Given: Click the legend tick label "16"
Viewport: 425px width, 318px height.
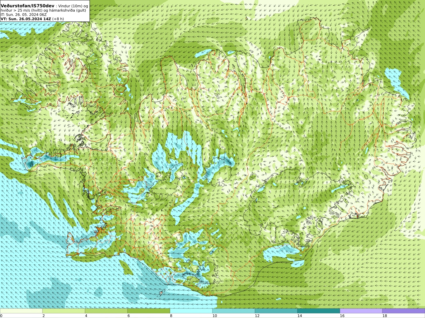Looking at the screenshot, I should coord(342,316).
